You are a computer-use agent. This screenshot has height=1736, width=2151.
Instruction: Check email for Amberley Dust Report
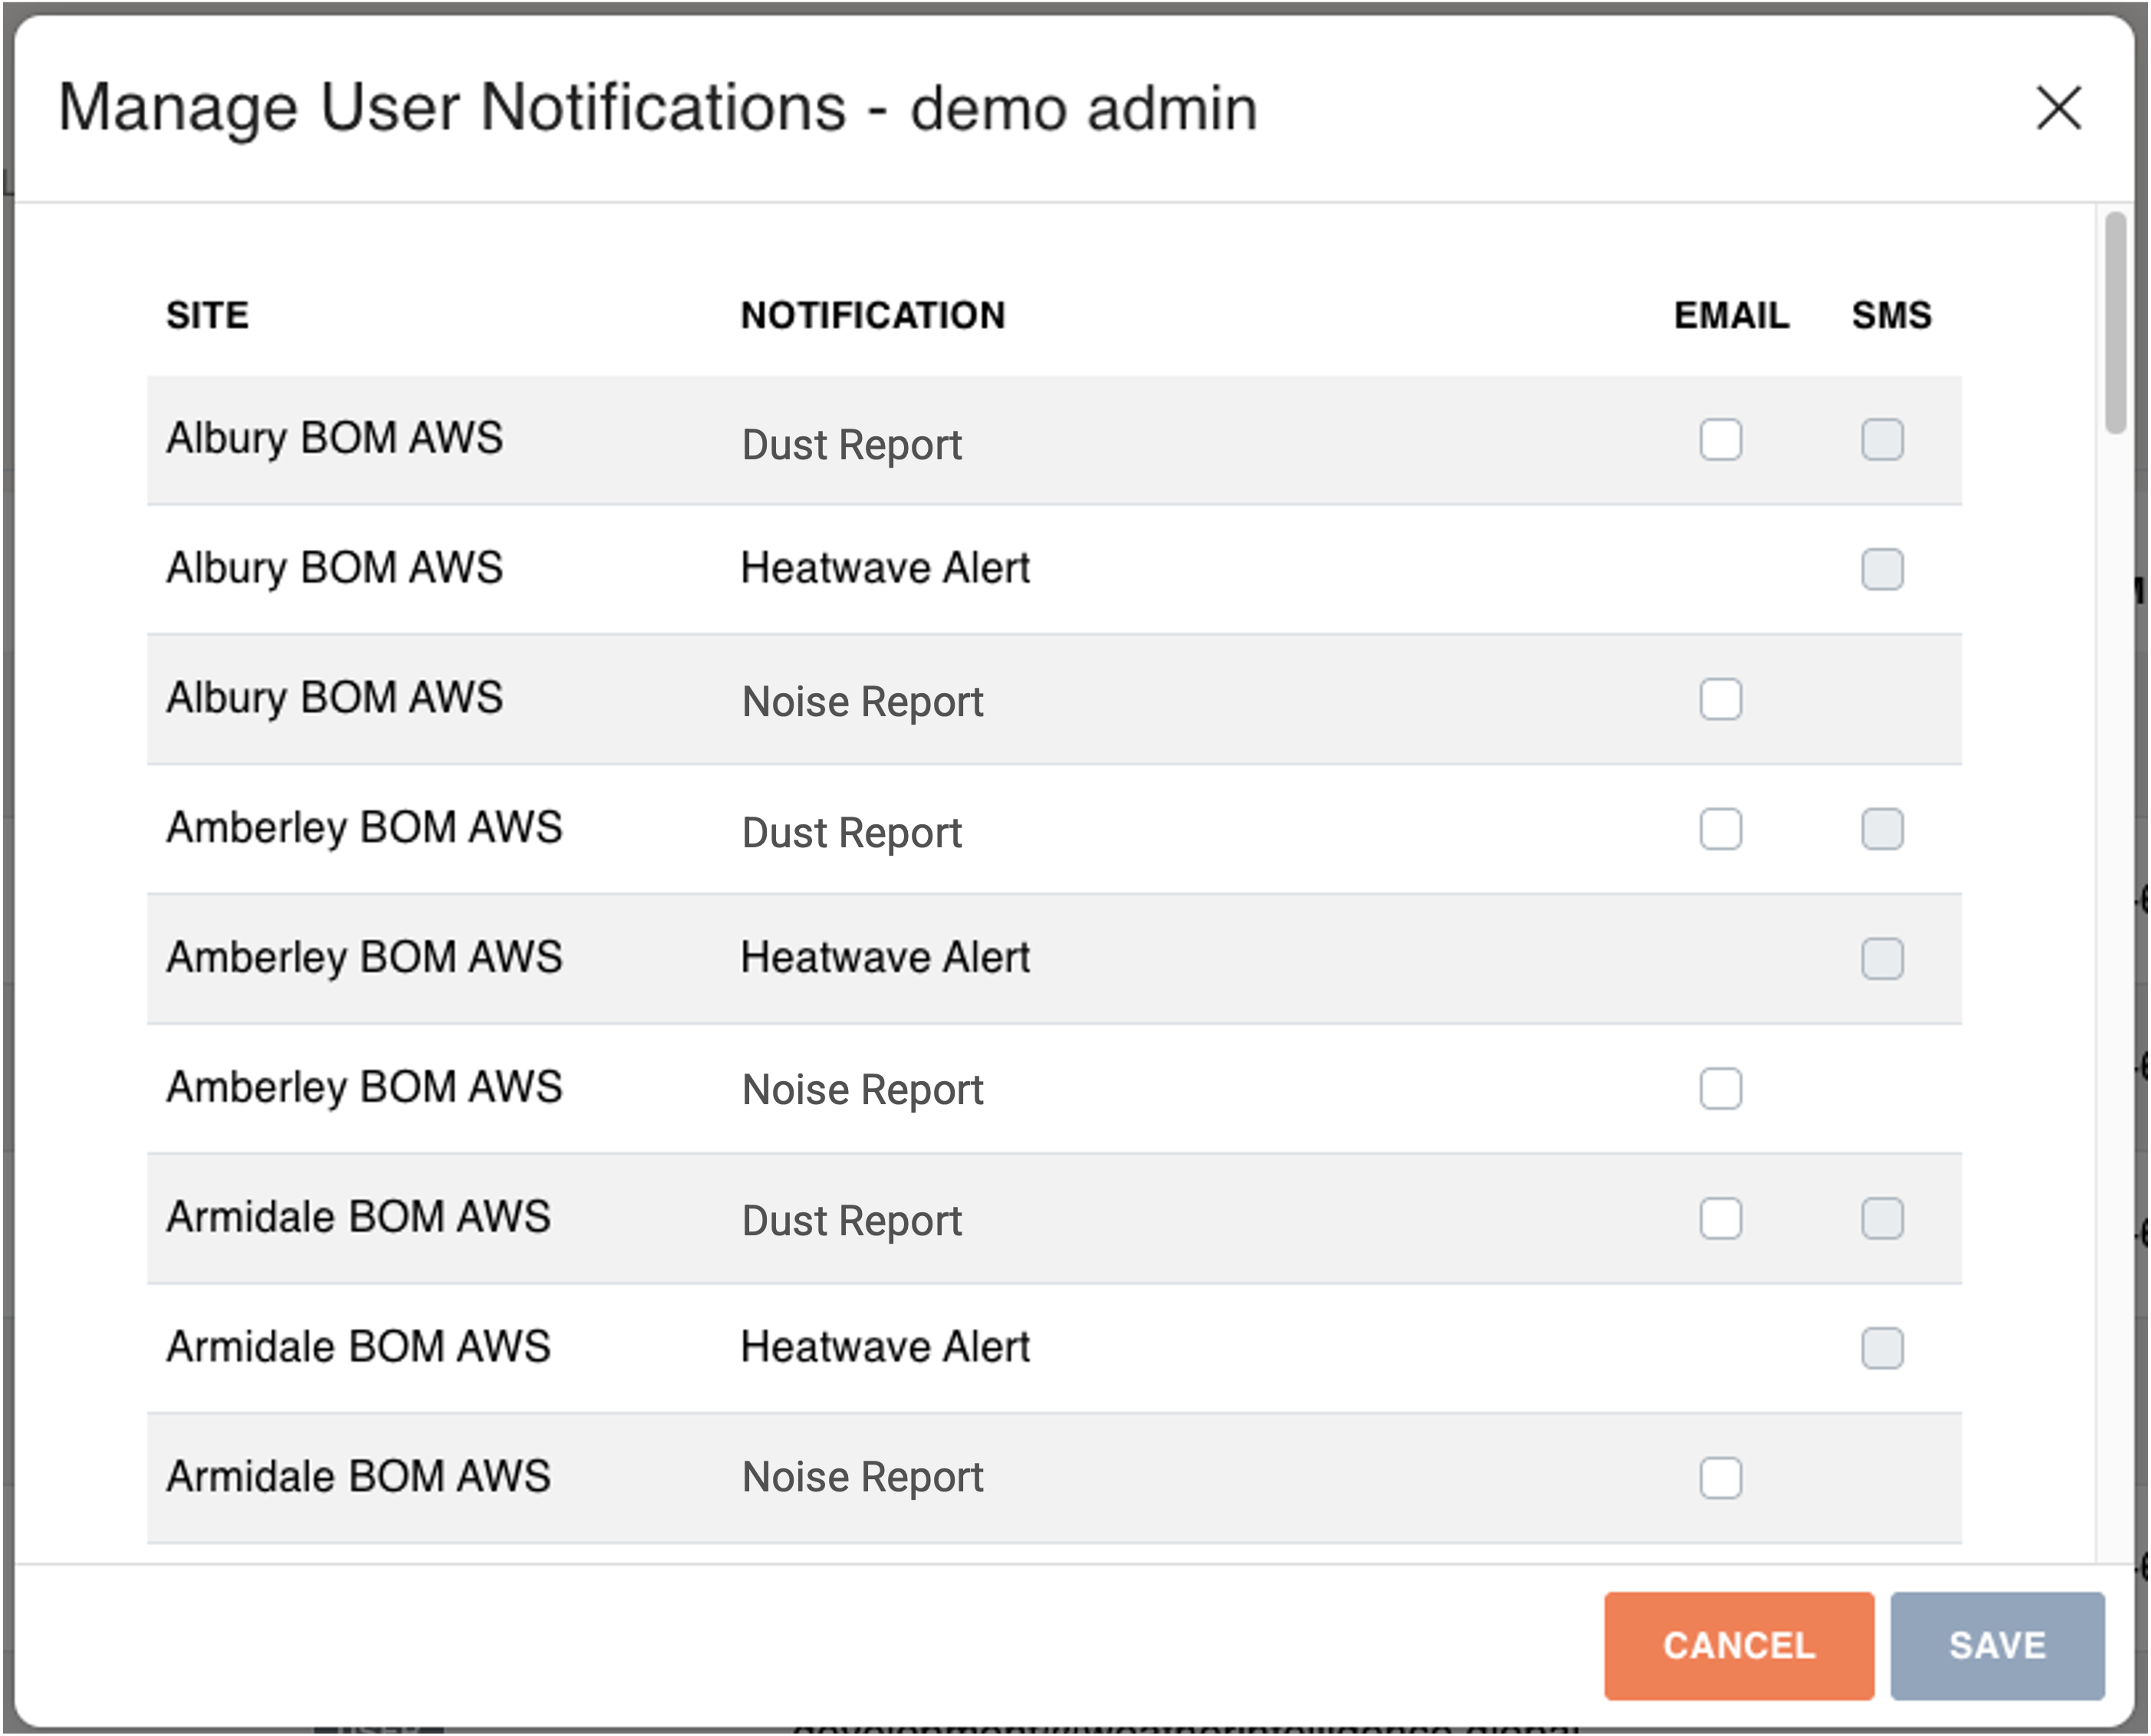[1720, 829]
